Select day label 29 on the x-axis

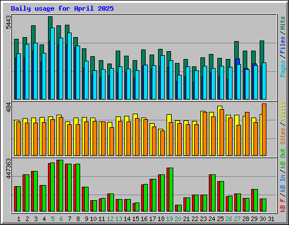(254, 219)
